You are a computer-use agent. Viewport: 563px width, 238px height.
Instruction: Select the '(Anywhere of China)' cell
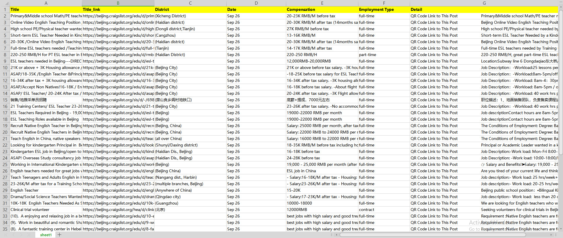(190, 190)
